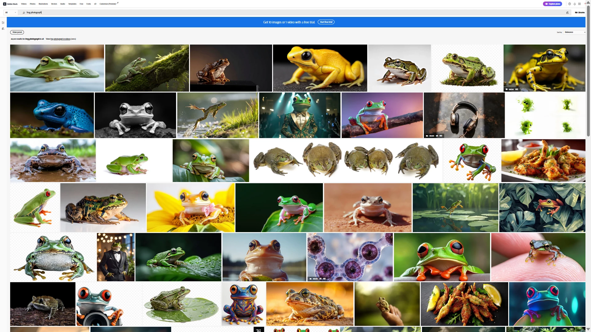Open the filters sidebar icon
Viewport: 591px width, 332px height.
tap(3, 23)
